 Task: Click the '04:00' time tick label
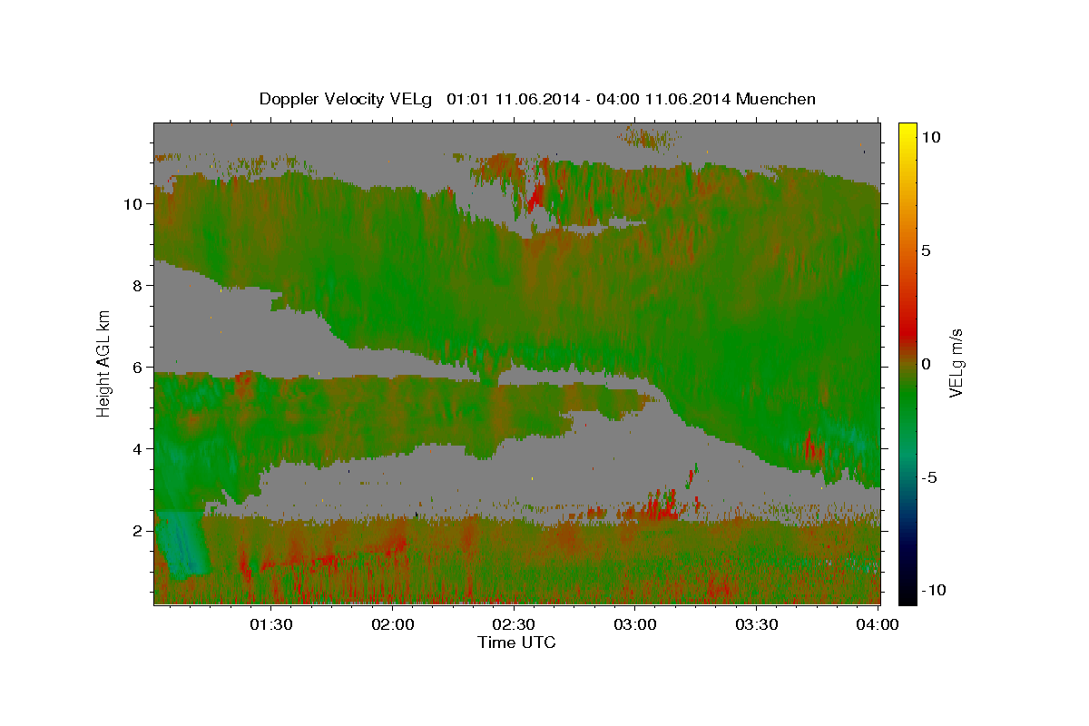point(878,624)
